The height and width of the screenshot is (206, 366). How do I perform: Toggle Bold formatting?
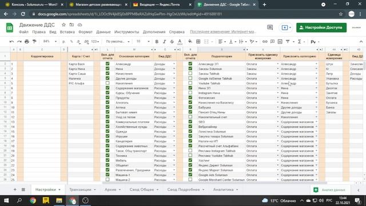(157, 42)
